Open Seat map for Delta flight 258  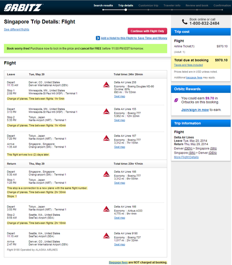[x=120, y=97]
